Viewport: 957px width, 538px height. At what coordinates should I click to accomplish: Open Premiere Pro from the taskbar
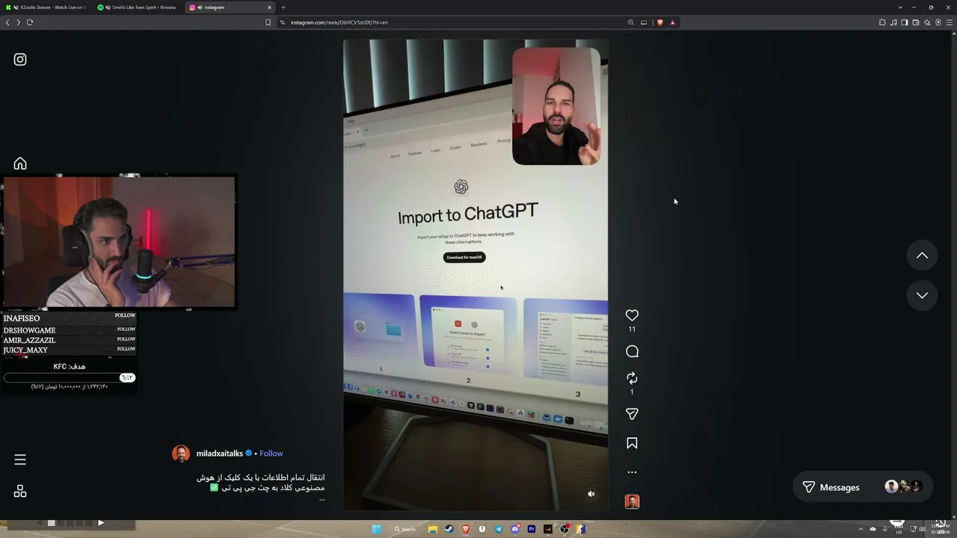(x=532, y=529)
